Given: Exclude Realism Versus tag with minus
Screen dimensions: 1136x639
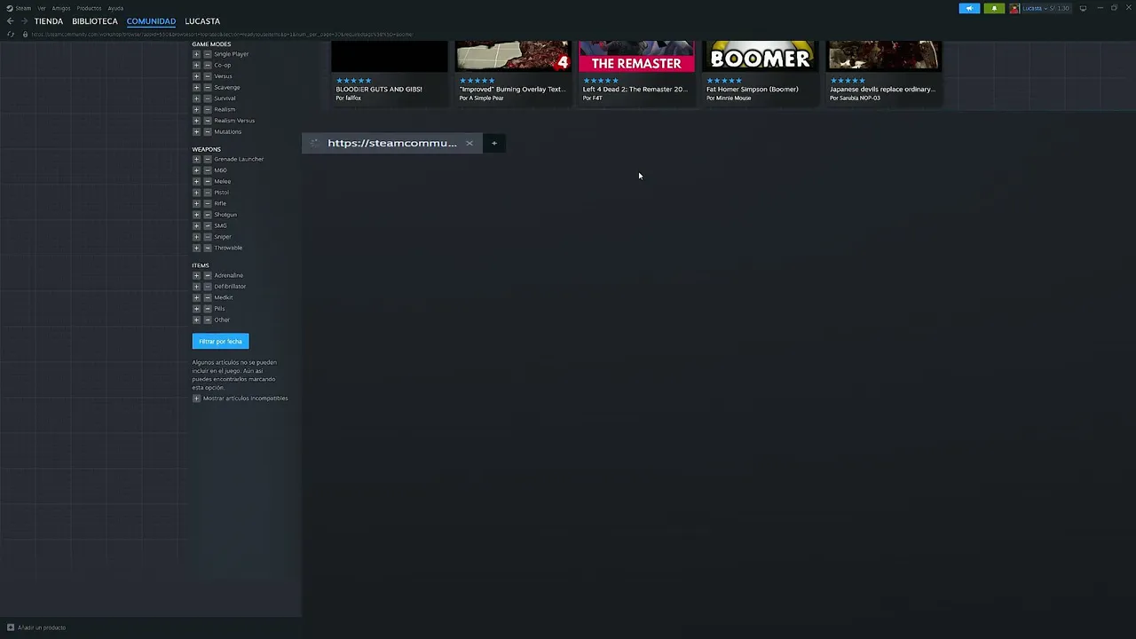Looking at the screenshot, I should coord(208,121).
